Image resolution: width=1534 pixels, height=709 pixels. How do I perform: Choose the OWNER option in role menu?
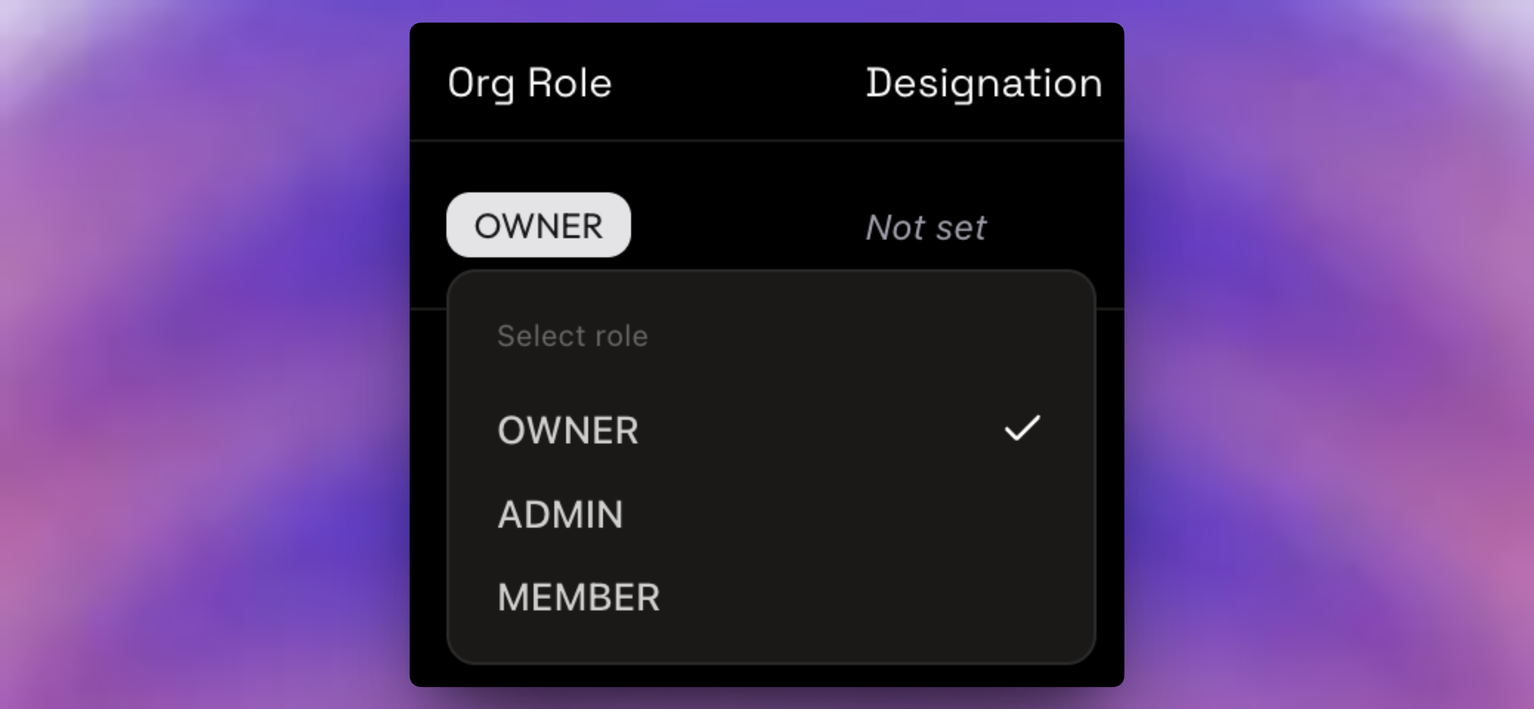pyautogui.click(x=771, y=430)
